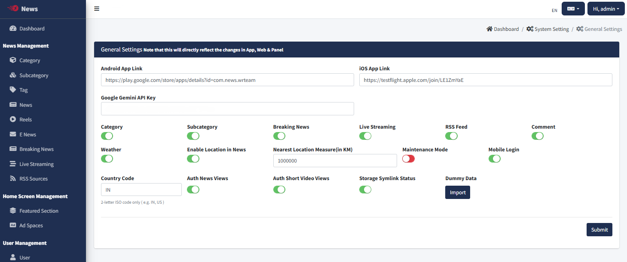
Task: Click the Subcategory cubes icon
Action: tap(13, 75)
